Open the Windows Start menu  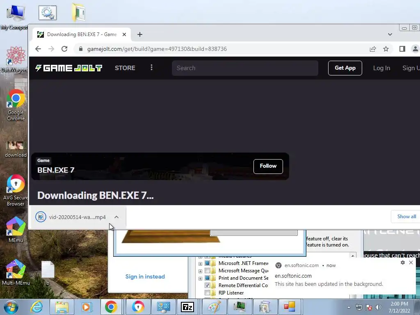tap(11, 307)
